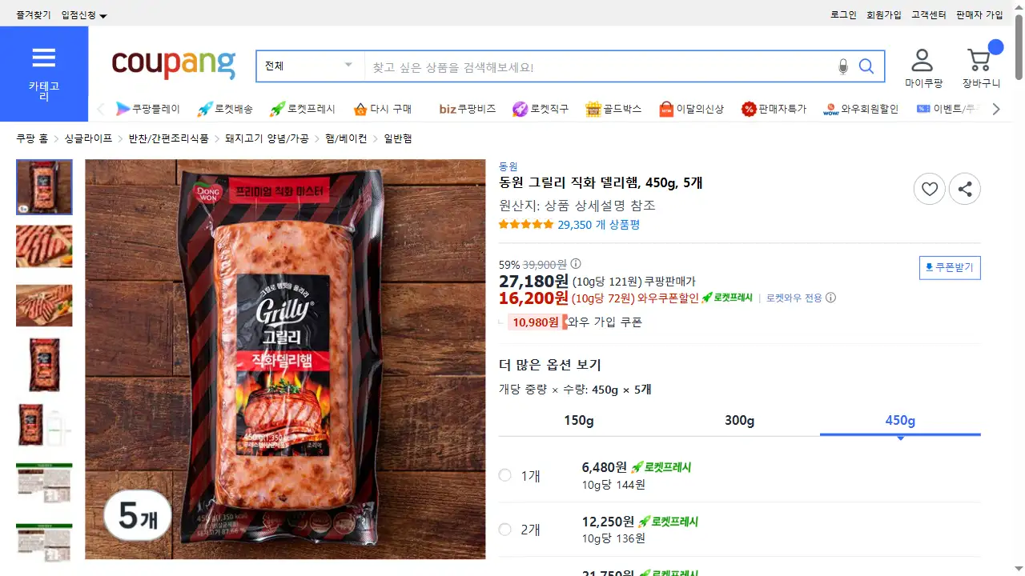
Task: Click the 동원 brand link
Action: [508, 166]
